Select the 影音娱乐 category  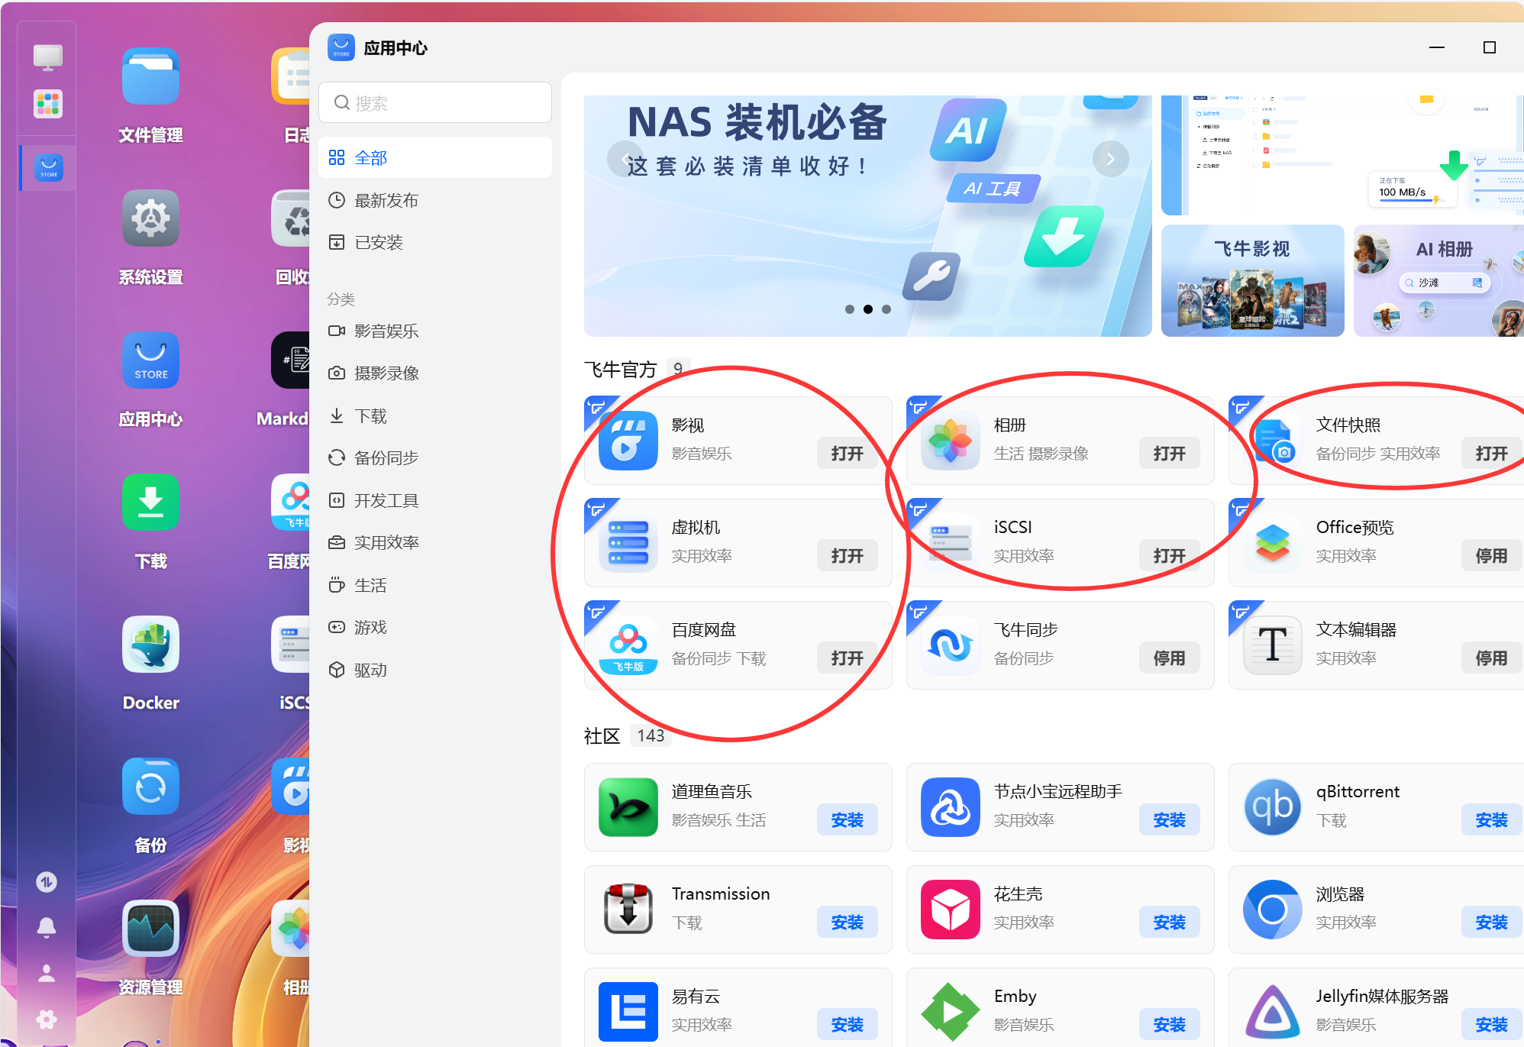(x=386, y=331)
